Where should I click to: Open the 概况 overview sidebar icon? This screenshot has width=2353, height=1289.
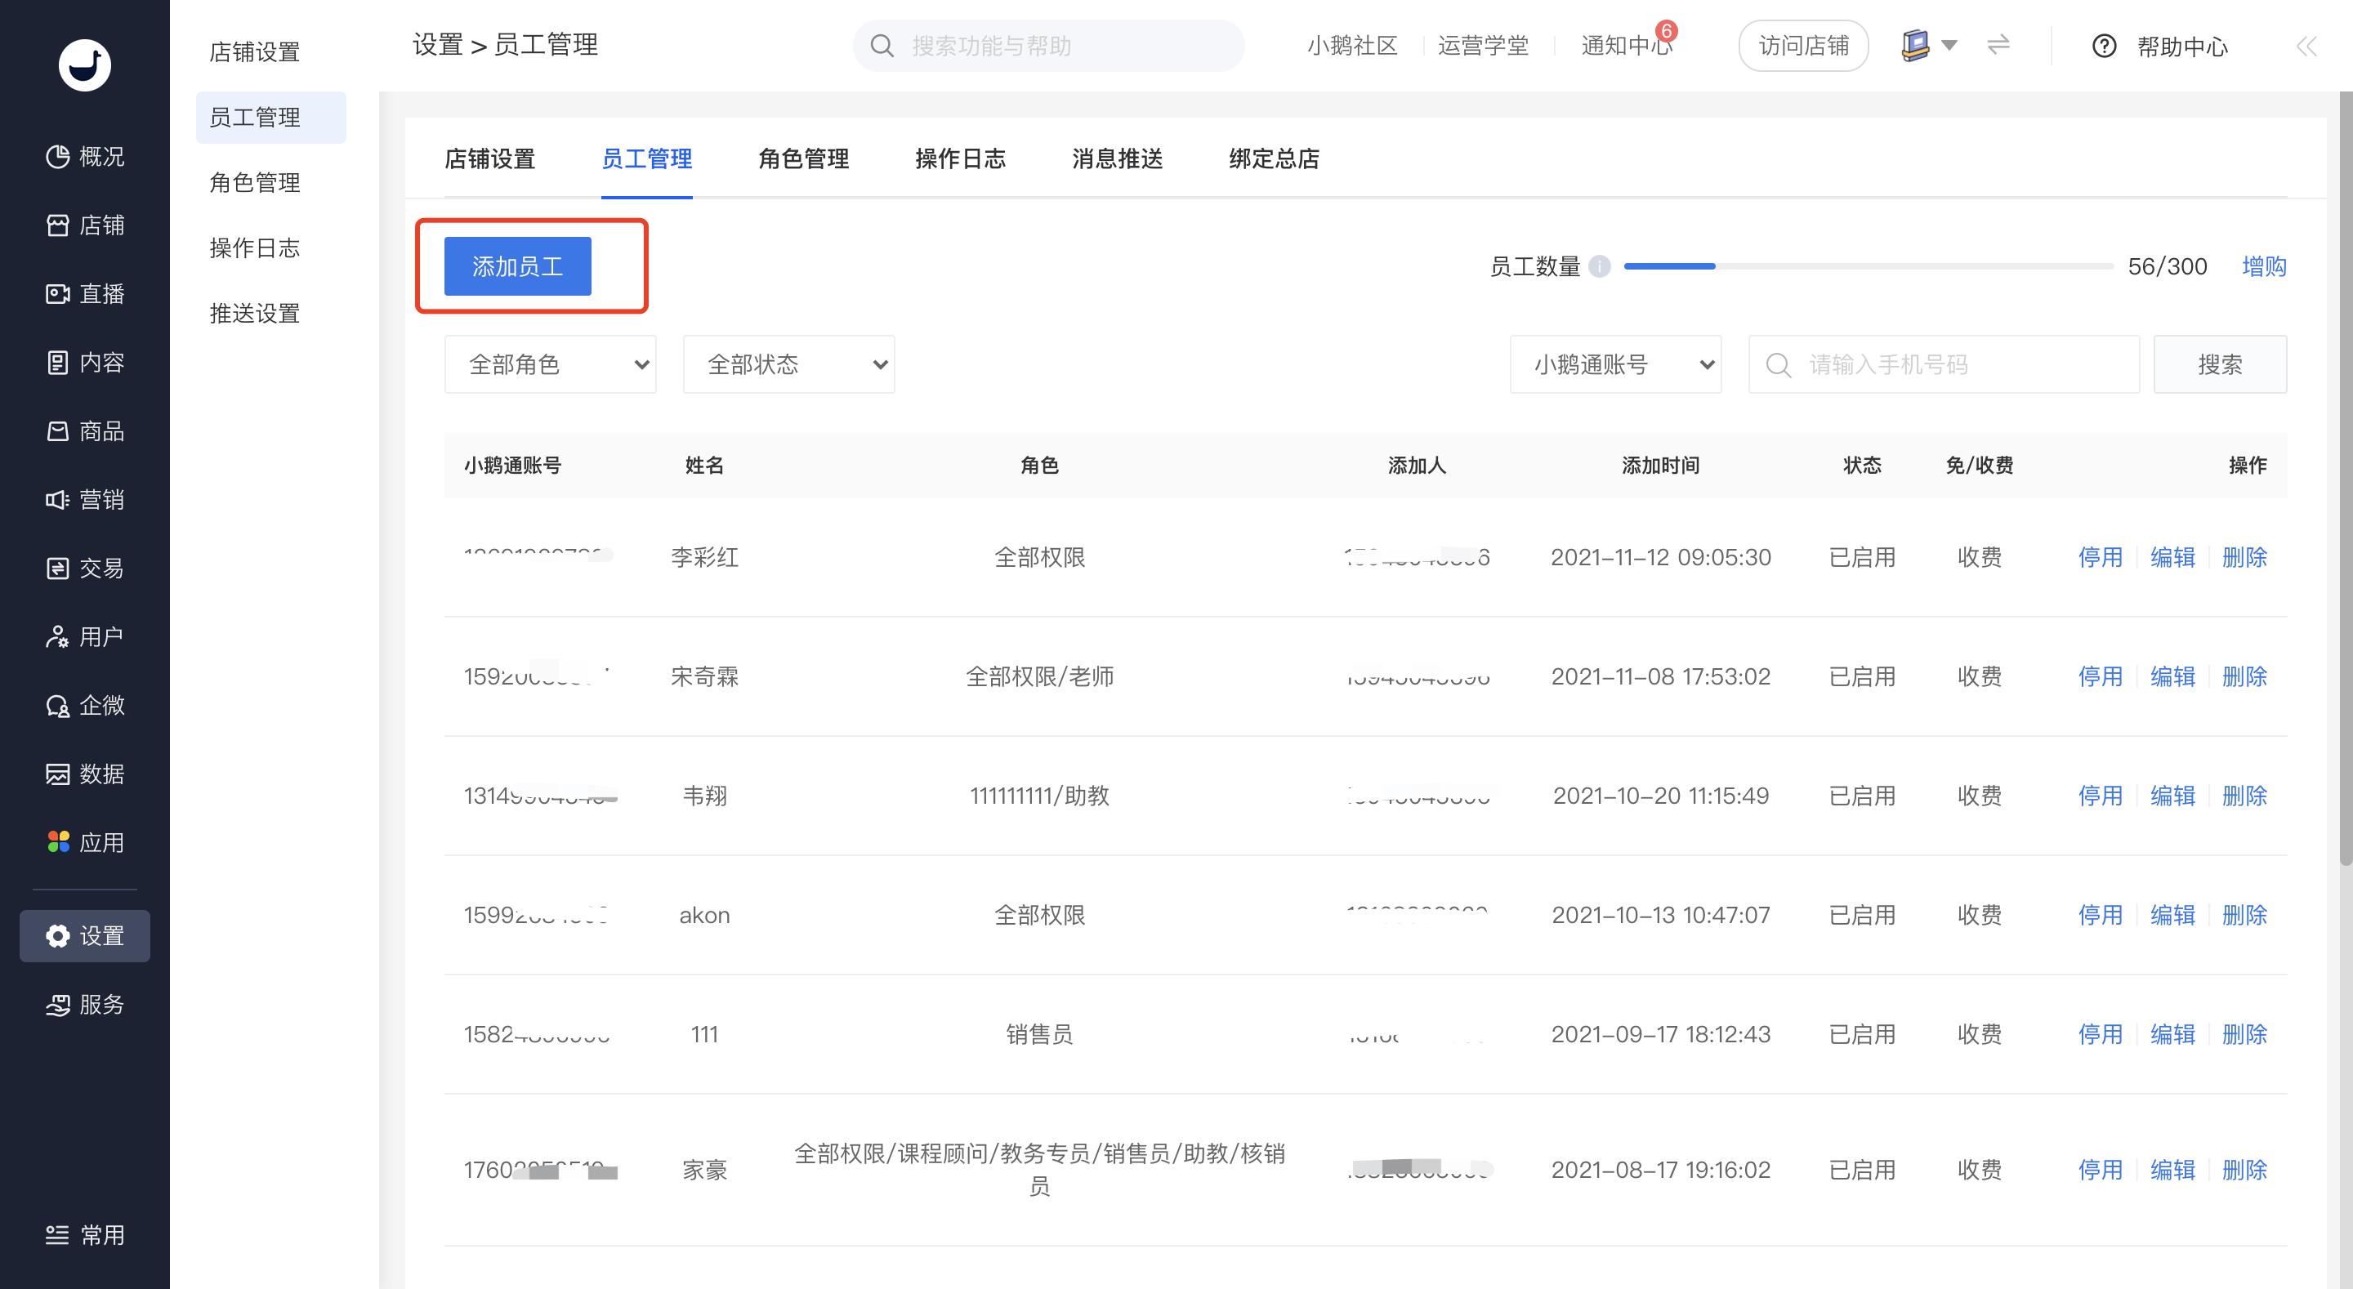(57, 156)
